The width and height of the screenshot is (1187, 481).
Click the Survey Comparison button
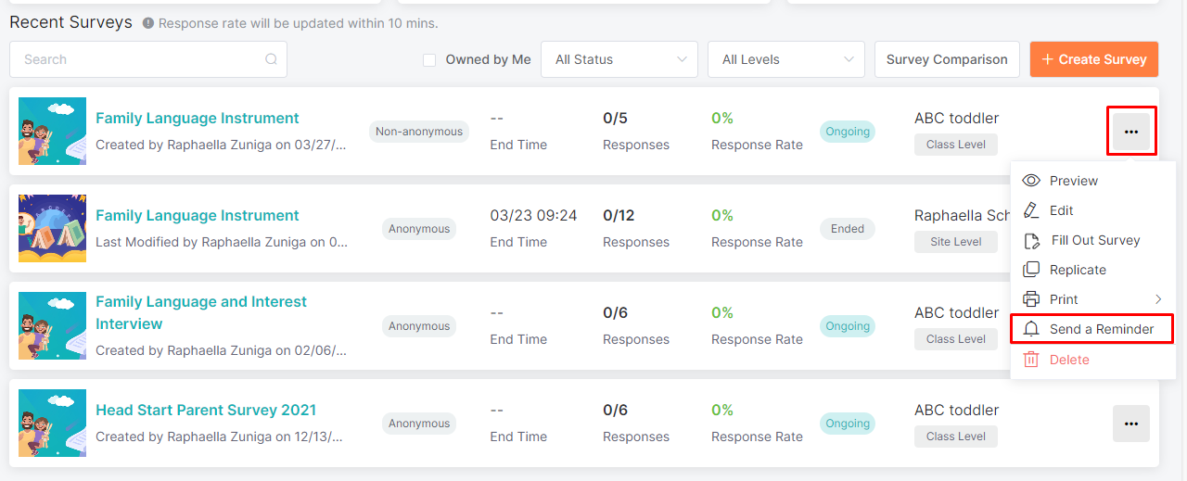947,59
